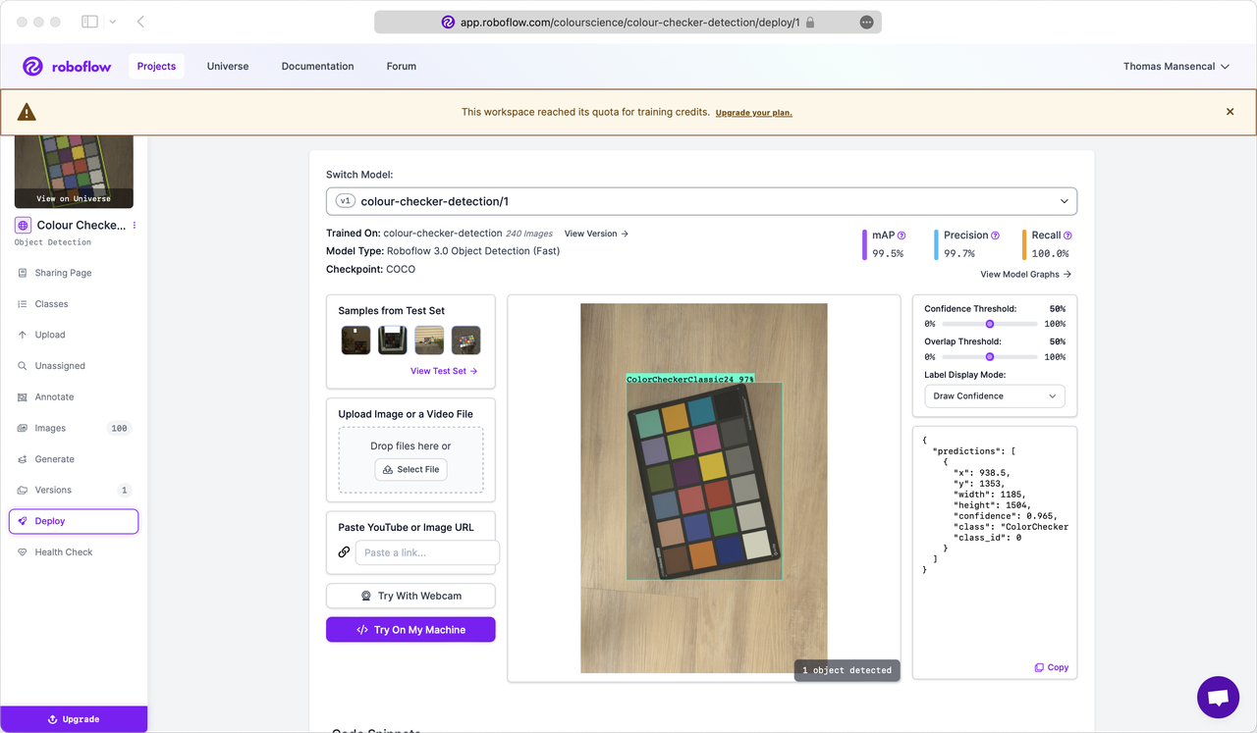Open the project options three-dot menu
Viewport: 1257px width, 733px height.
(x=135, y=226)
